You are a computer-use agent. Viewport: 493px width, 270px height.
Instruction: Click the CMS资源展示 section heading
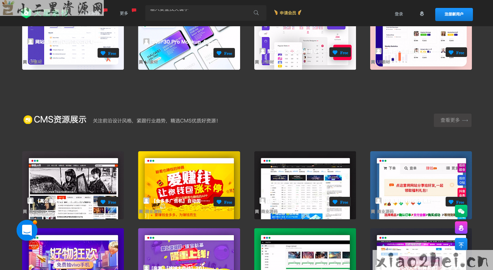(60, 120)
